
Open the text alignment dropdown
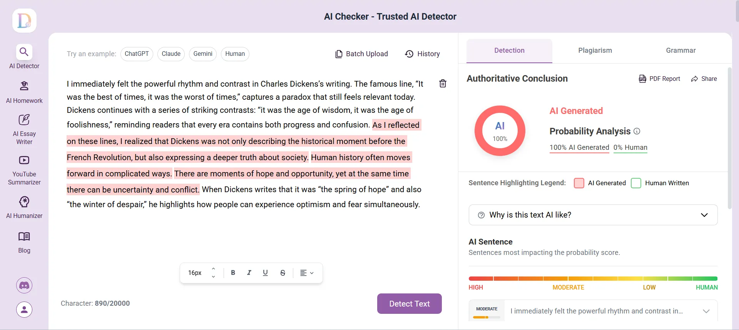click(307, 273)
